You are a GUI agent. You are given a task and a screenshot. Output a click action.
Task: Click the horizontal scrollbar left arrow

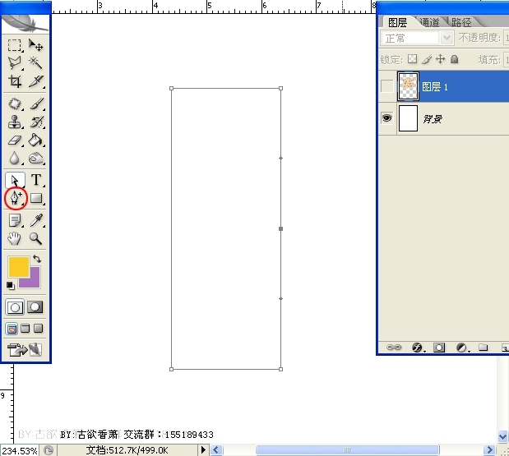(216, 450)
